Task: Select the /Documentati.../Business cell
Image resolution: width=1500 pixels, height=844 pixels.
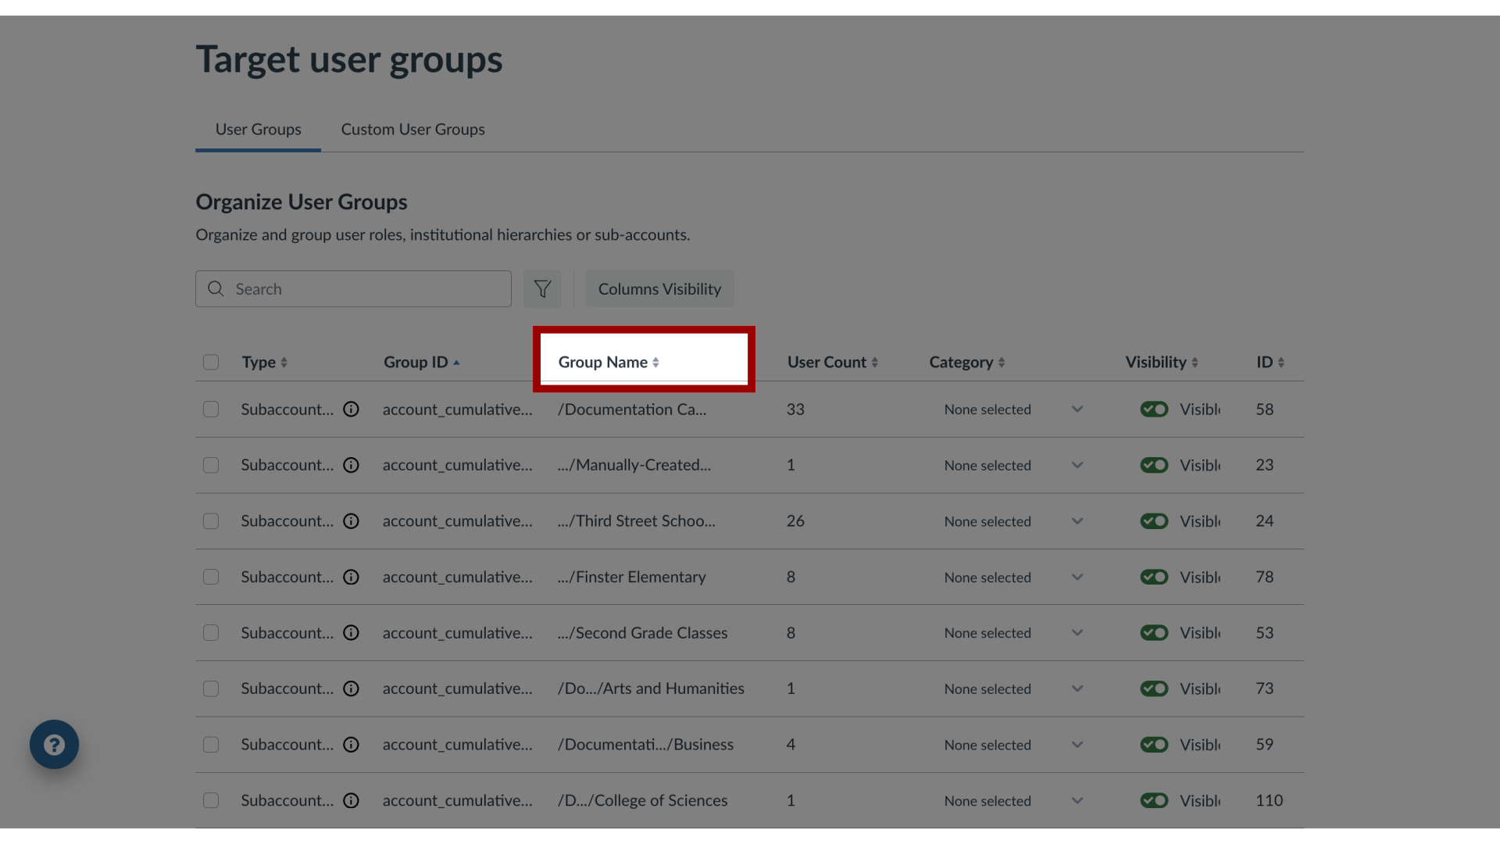Action: [x=645, y=745]
